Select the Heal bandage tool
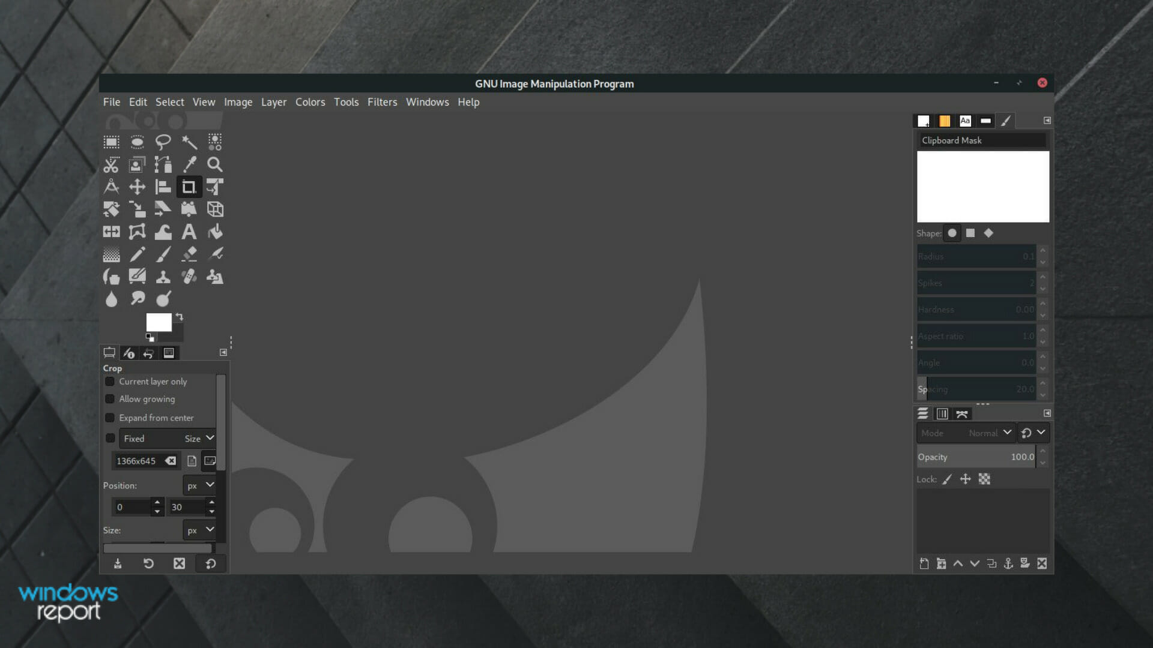Screen dimensions: 1153x648 pyautogui.click(x=189, y=277)
